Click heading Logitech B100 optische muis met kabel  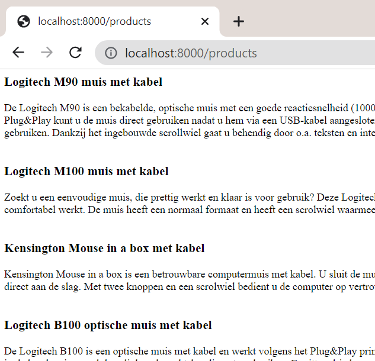click(108, 325)
